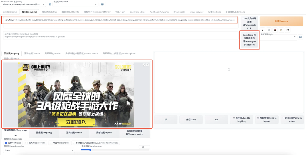The image size is (308, 155).
Task: Click the pencil edit icon on uploaded image
Action: pos(144,65)
